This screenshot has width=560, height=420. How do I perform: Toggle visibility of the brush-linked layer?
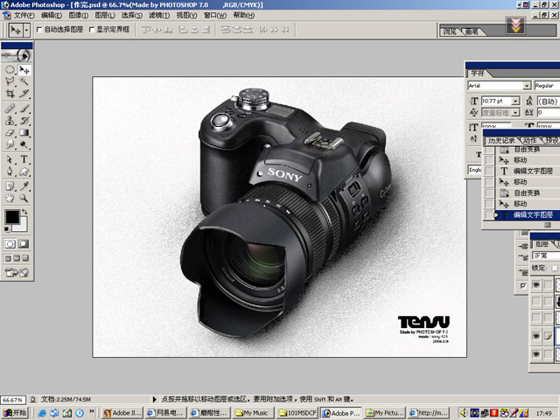tap(536, 336)
